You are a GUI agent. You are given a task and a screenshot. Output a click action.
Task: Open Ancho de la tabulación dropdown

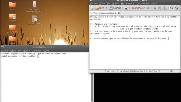click(134, 71)
